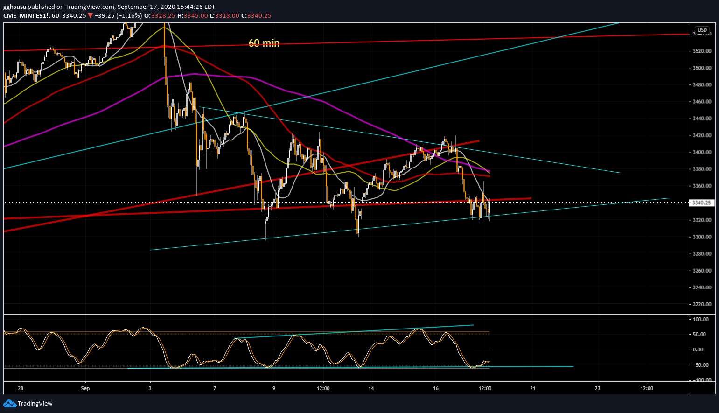Click the open value O:3328.25
719x413 pixels.
(160, 15)
